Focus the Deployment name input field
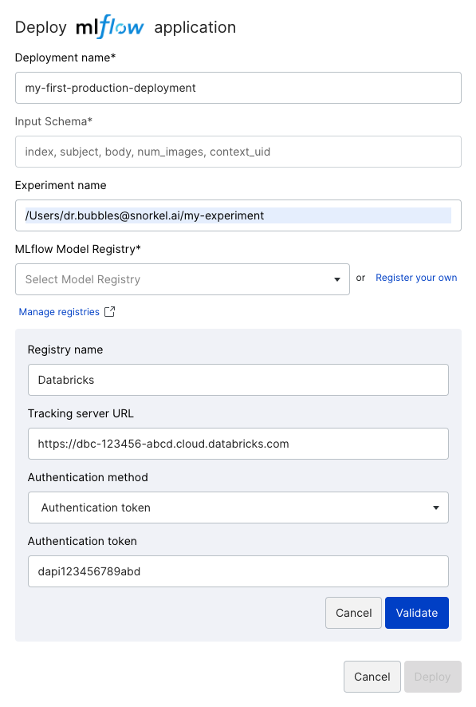The height and width of the screenshot is (707, 476). click(238, 88)
